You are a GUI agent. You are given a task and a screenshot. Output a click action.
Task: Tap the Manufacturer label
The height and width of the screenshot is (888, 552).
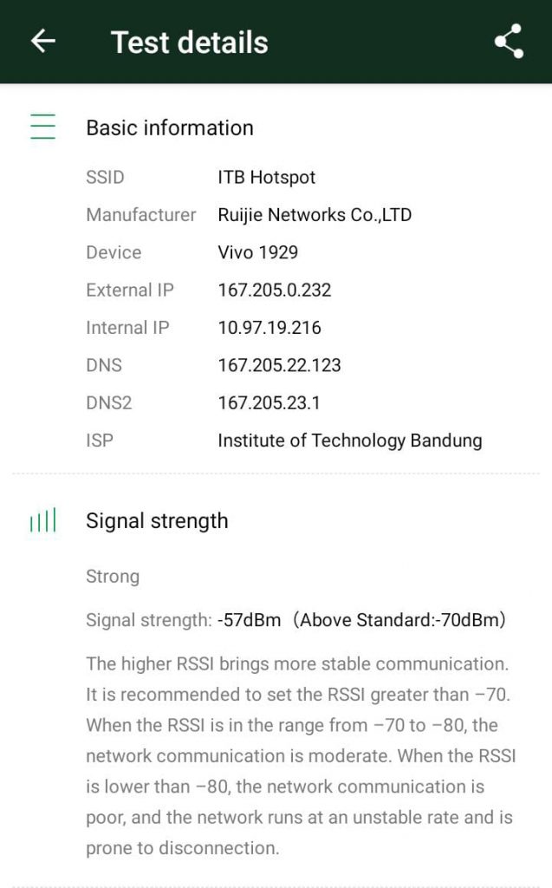141,214
